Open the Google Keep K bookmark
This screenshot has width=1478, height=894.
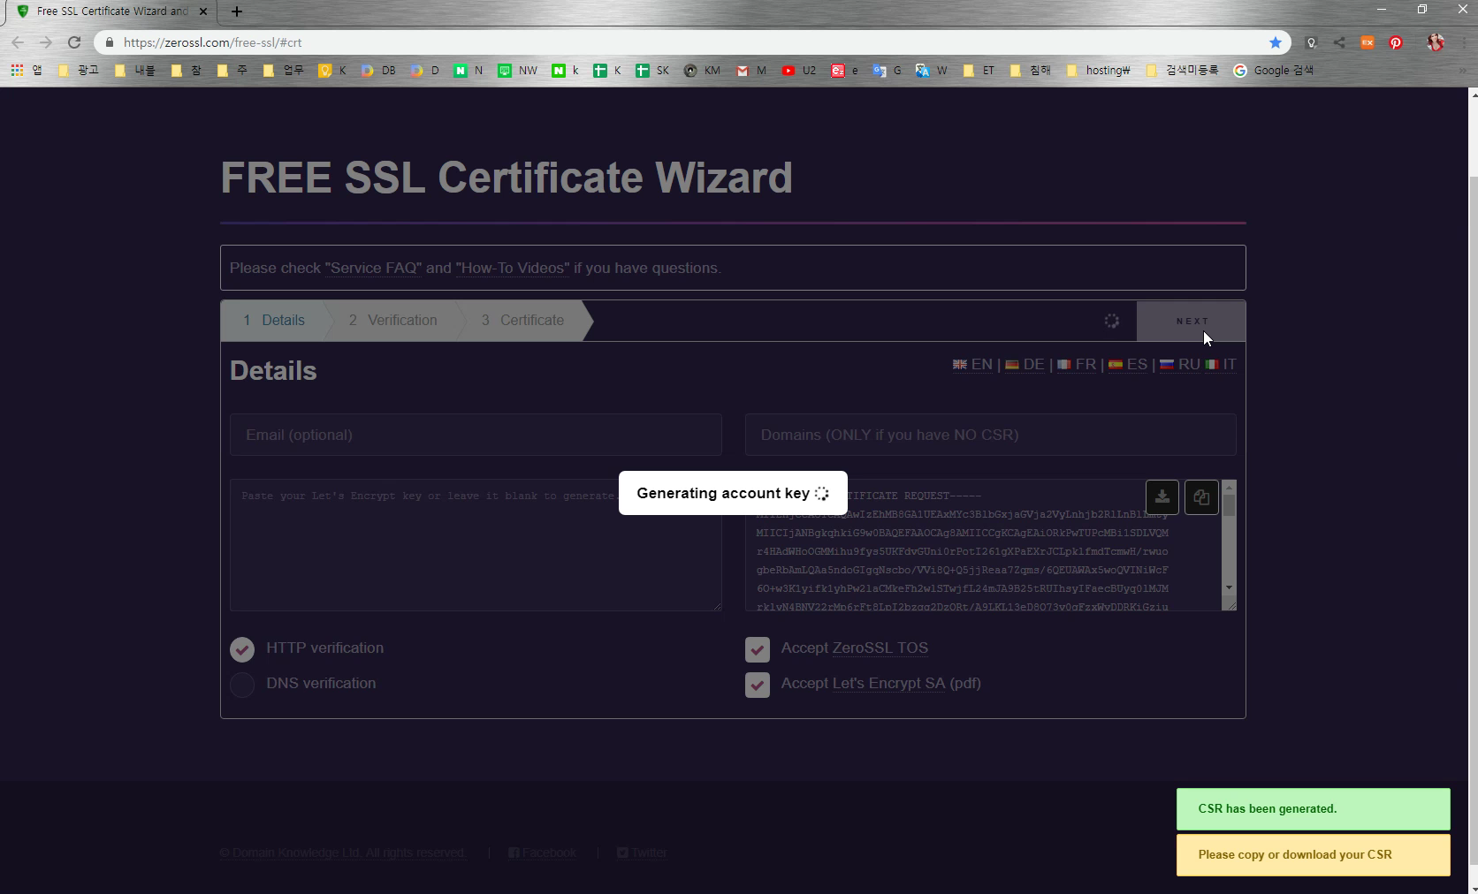(x=332, y=70)
